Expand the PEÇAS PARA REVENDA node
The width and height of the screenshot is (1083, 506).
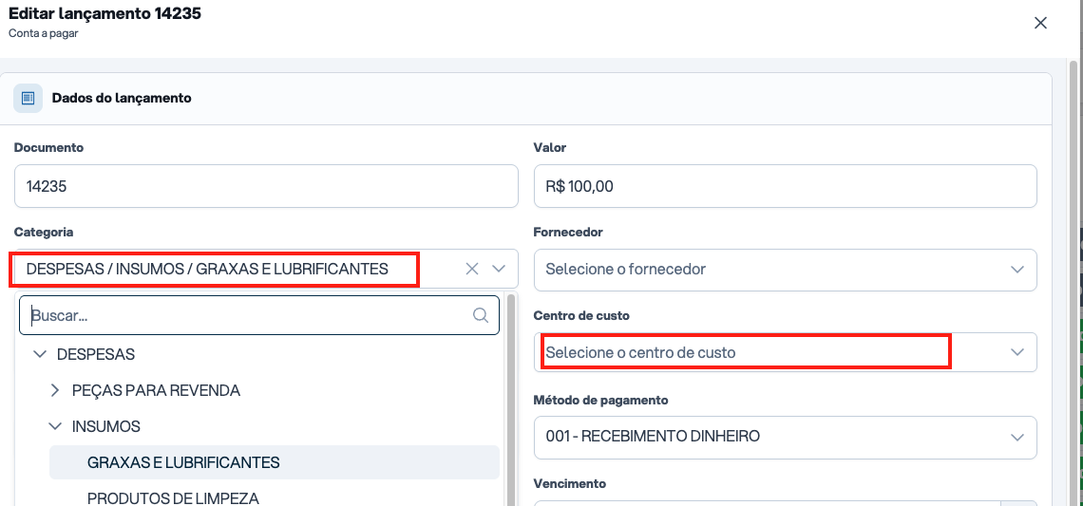56,391
